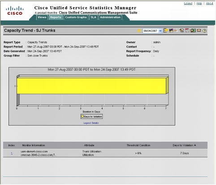This screenshot has height=185, width=216.
Task: Open the 09/24/2007 report date dropdown
Action: 160,31
